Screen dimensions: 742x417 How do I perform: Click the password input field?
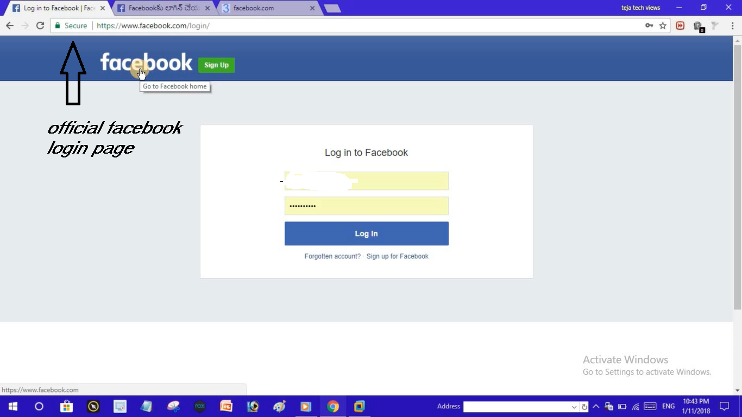tap(367, 206)
